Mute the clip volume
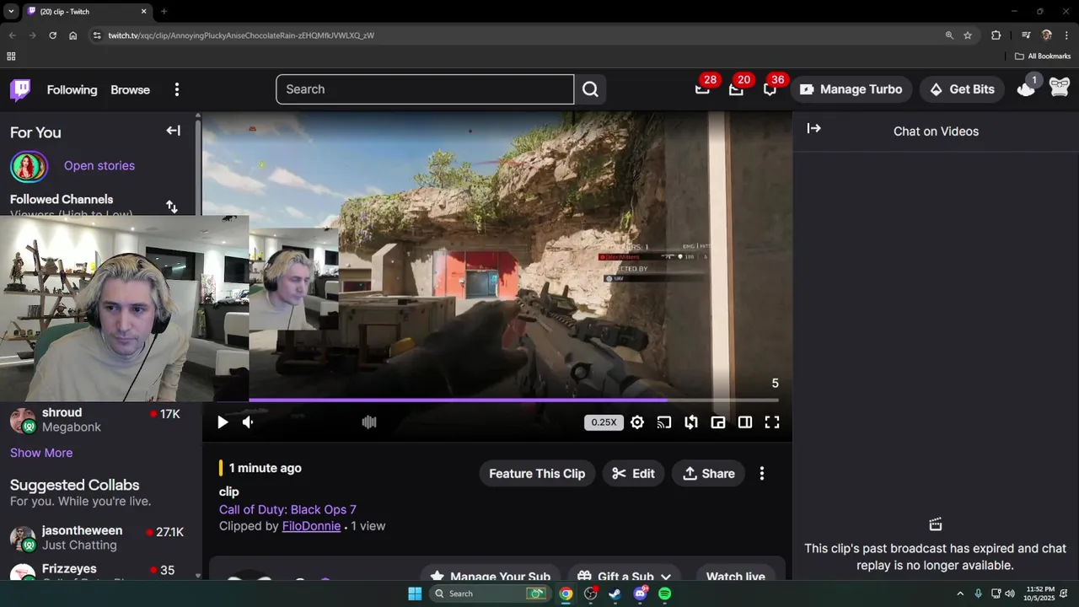 [x=248, y=422]
